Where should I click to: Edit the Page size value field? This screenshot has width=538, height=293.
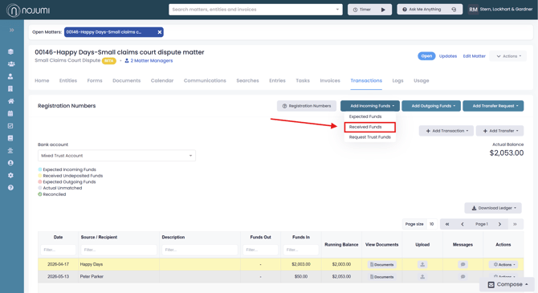[x=432, y=224]
